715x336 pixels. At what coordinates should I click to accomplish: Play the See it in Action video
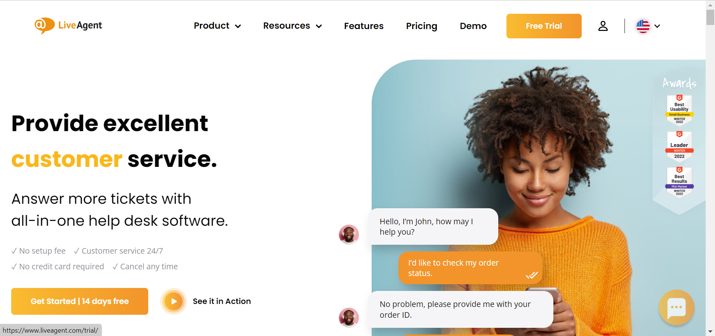[174, 301]
